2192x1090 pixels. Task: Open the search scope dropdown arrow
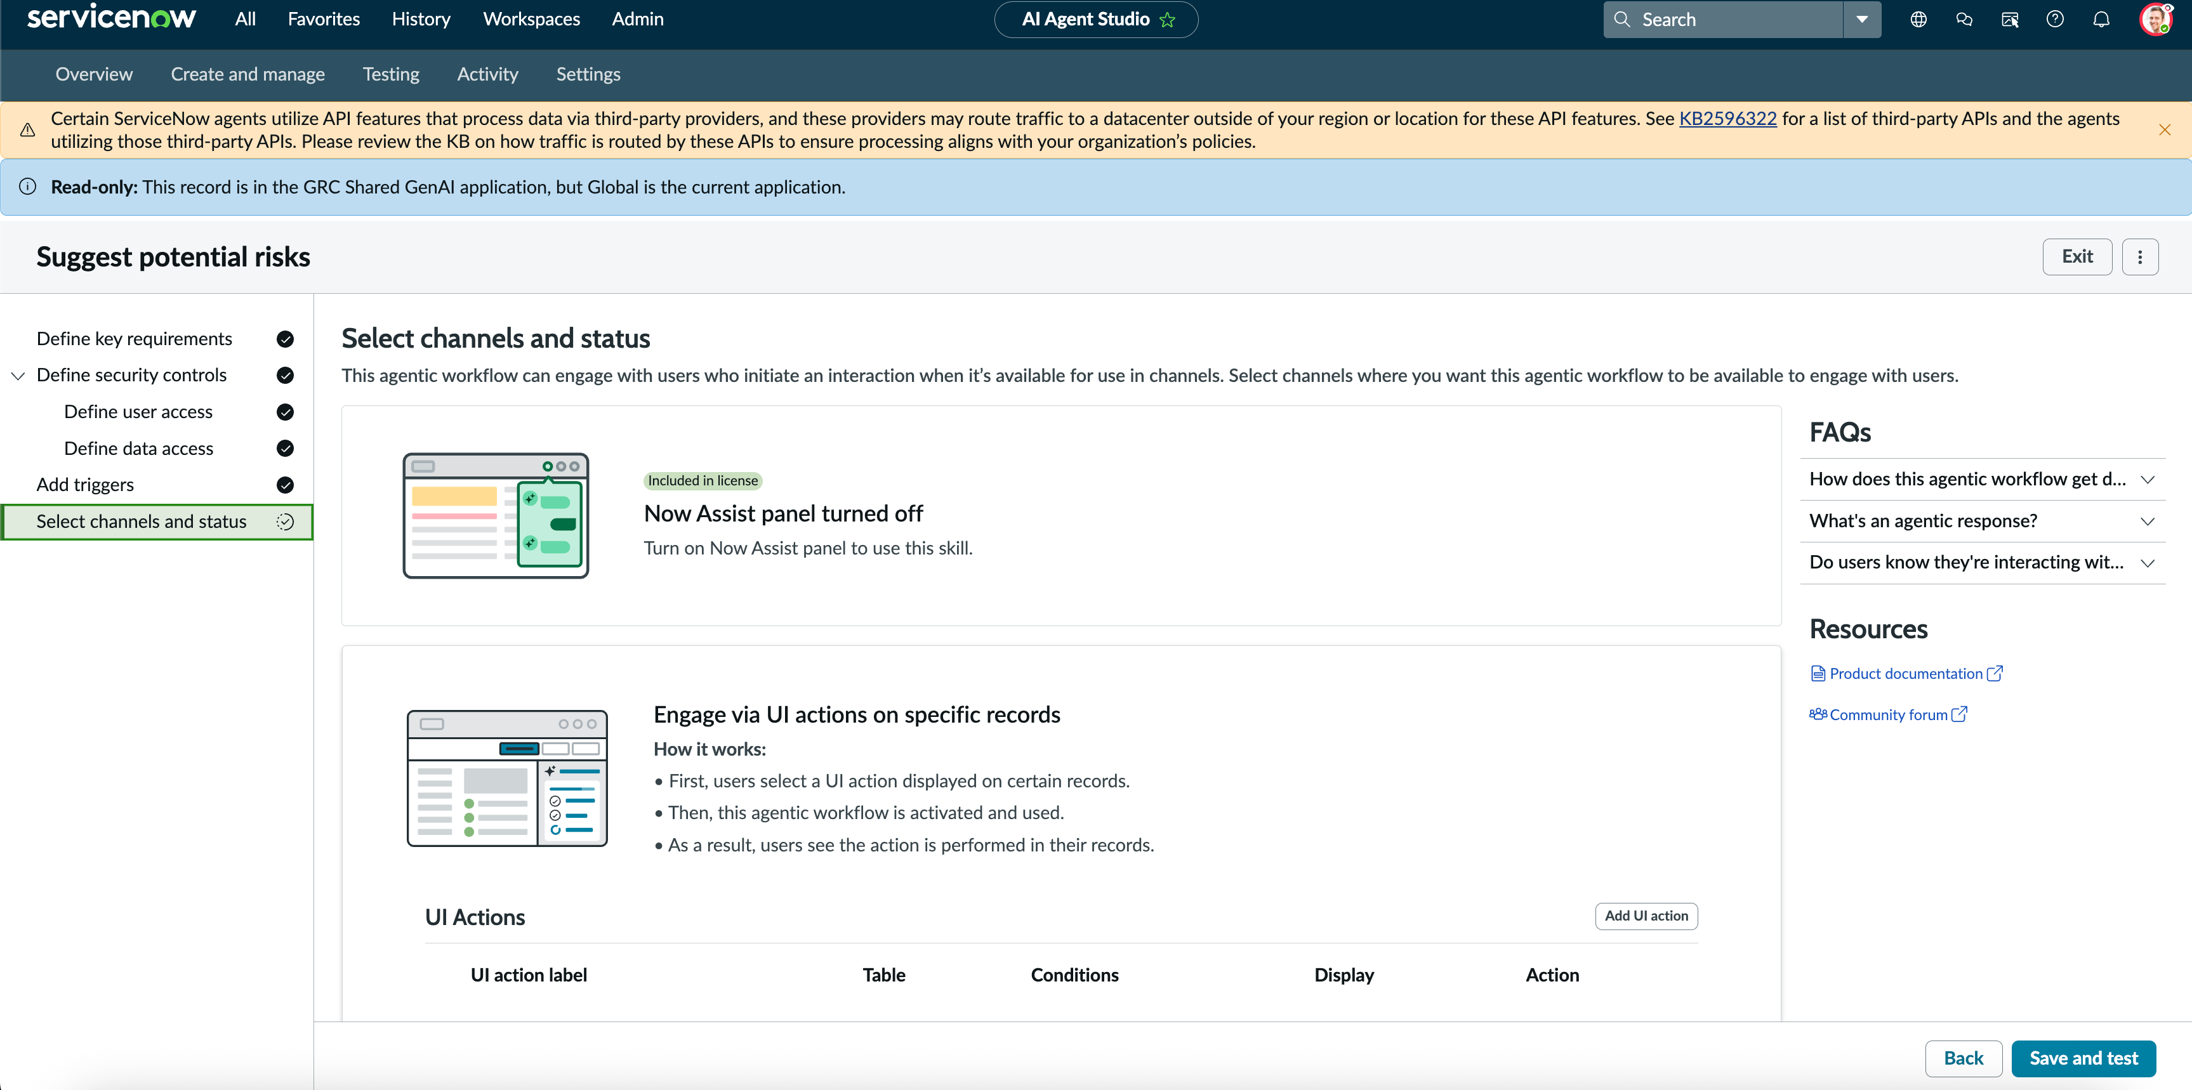pos(1862,20)
